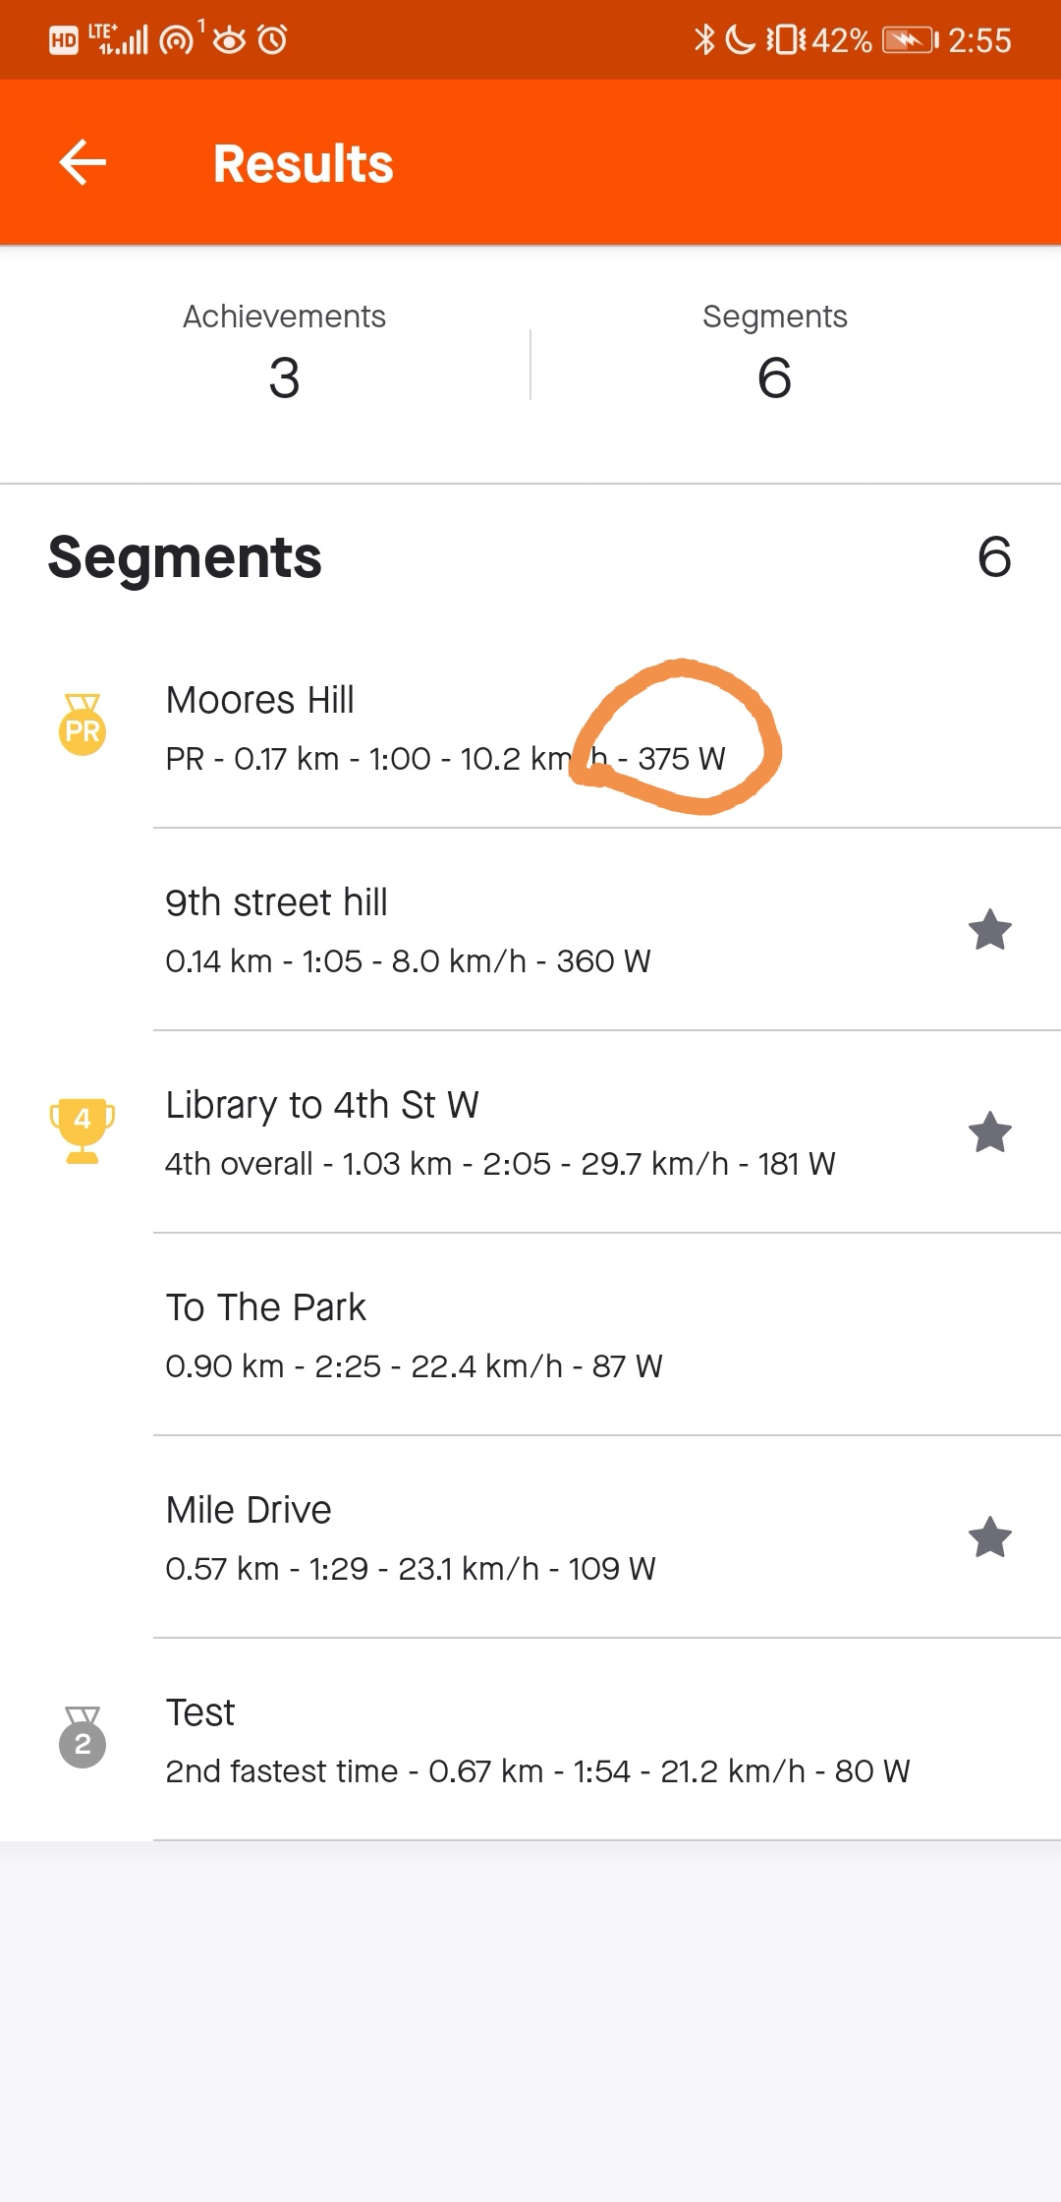Tap the silver medal icon beside Test
1061x2202 pixels.
click(x=83, y=1737)
